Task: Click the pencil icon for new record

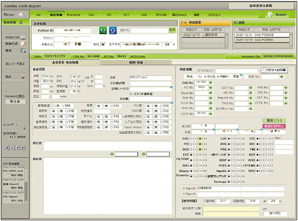Action: [x=23, y=44]
